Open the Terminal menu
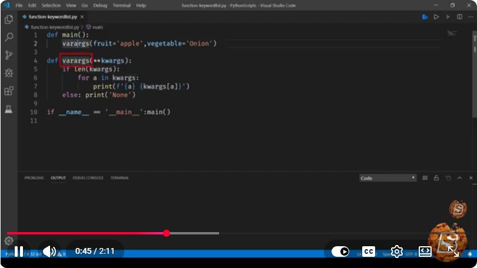This screenshot has width=477, height=268. point(122,5)
